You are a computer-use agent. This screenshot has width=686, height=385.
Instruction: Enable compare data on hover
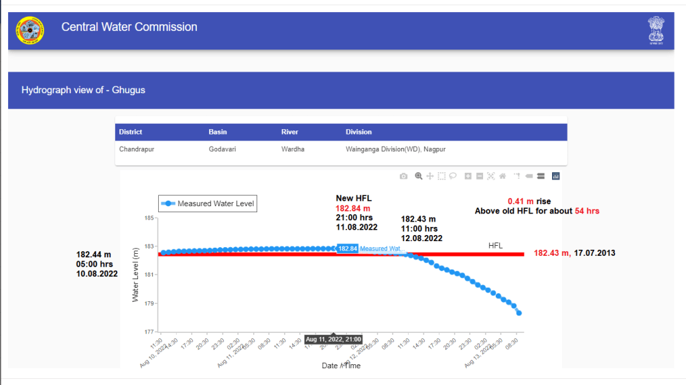(x=540, y=176)
